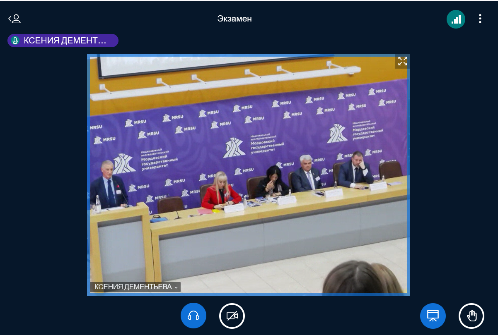This screenshot has width=498, height=335.
Task: Toggle webcam sharing button
Action: [232, 316]
